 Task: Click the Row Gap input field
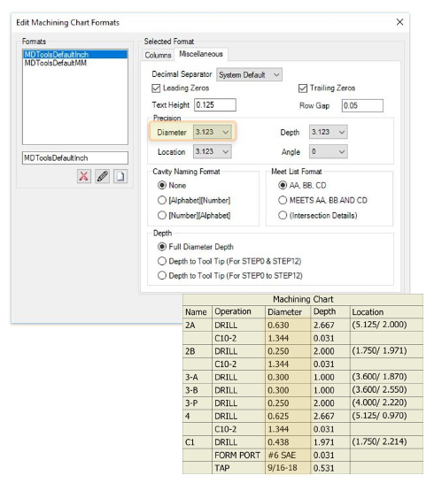coord(362,105)
